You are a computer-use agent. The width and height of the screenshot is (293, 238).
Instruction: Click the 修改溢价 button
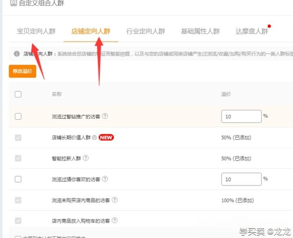coord(22,71)
